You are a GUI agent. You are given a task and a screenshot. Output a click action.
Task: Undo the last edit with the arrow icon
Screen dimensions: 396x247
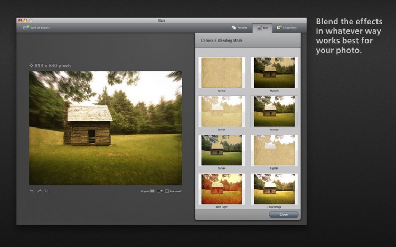32,191
